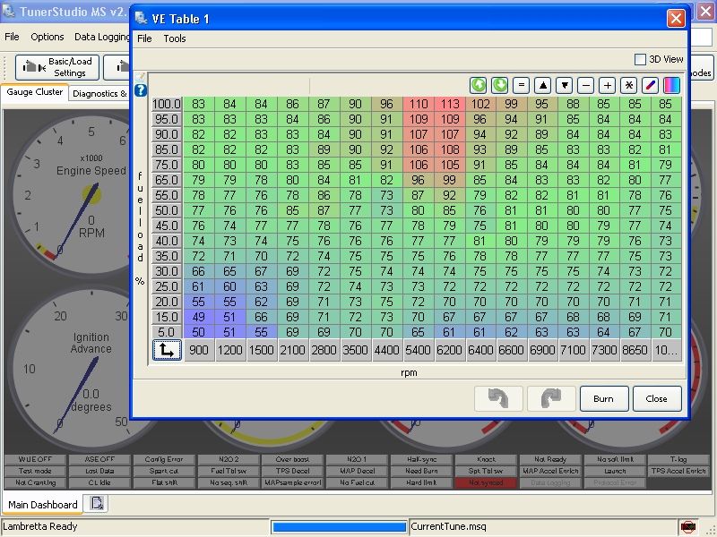
Task: Switch to the Gauge Cluster tab
Action: tap(35, 92)
